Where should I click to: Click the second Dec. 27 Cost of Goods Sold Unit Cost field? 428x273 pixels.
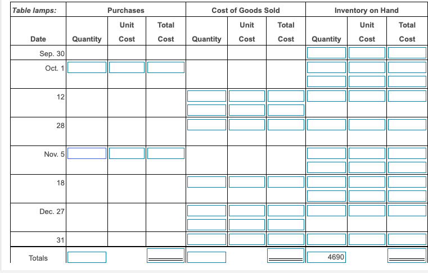point(247,225)
